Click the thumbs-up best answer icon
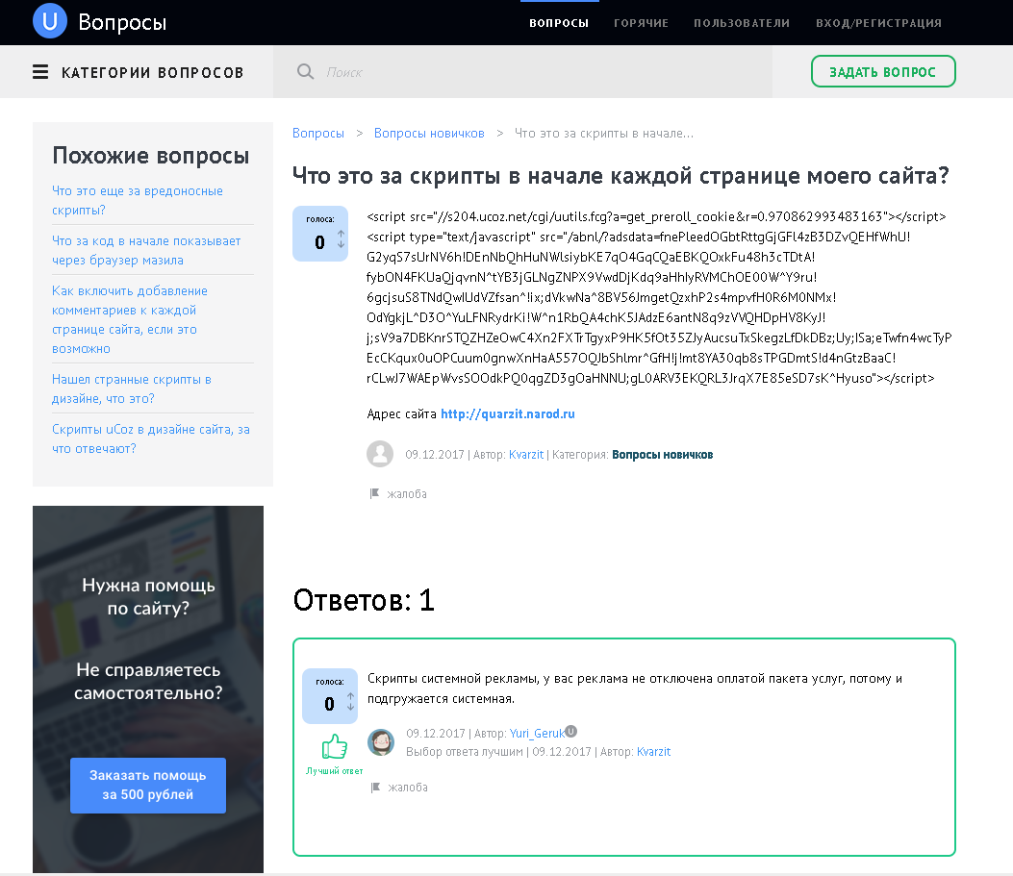The width and height of the screenshot is (1013, 876). click(334, 747)
